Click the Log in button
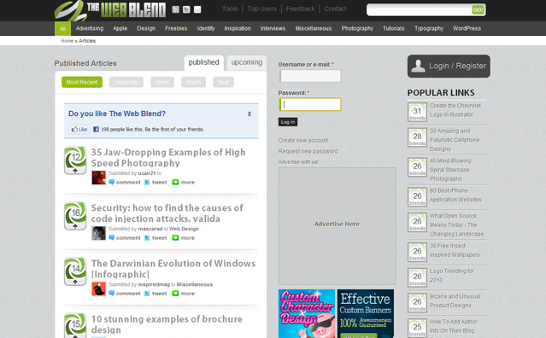Image resolution: width=546 pixels, height=338 pixels. (288, 122)
